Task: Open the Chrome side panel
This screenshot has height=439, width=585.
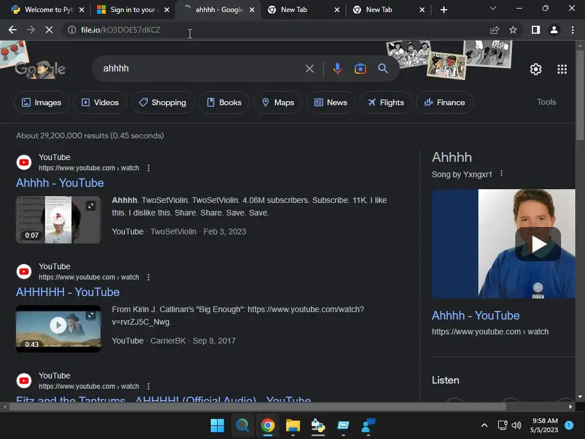Action: click(x=536, y=30)
